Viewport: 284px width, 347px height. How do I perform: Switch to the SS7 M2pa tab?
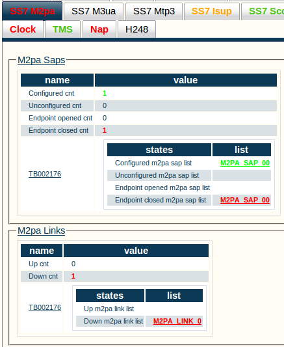click(32, 11)
